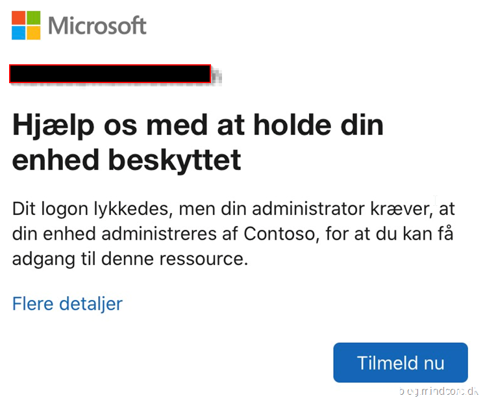Click the text "adgang til denne ressource."

tap(130, 260)
